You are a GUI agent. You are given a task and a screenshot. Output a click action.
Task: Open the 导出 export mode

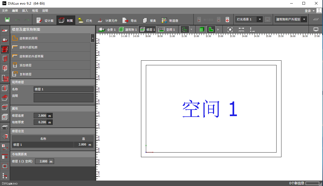[130, 20]
